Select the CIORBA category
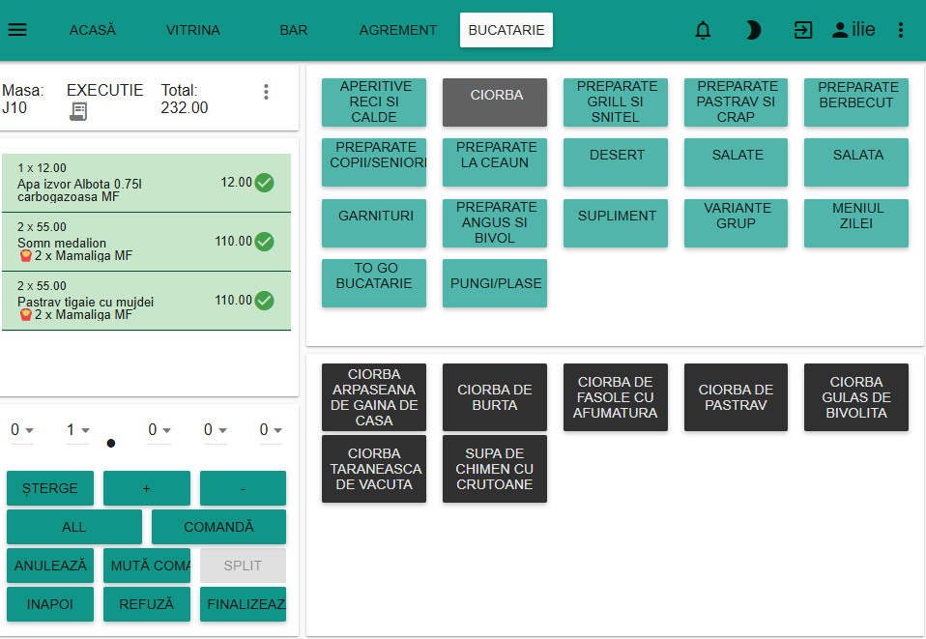926x639 pixels. pos(495,102)
